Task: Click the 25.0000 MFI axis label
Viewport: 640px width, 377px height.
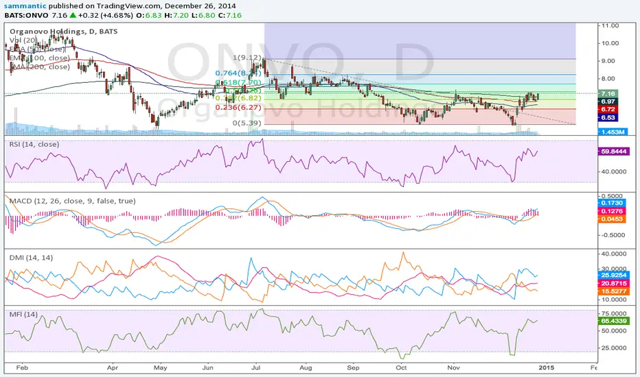Action: (614, 348)
